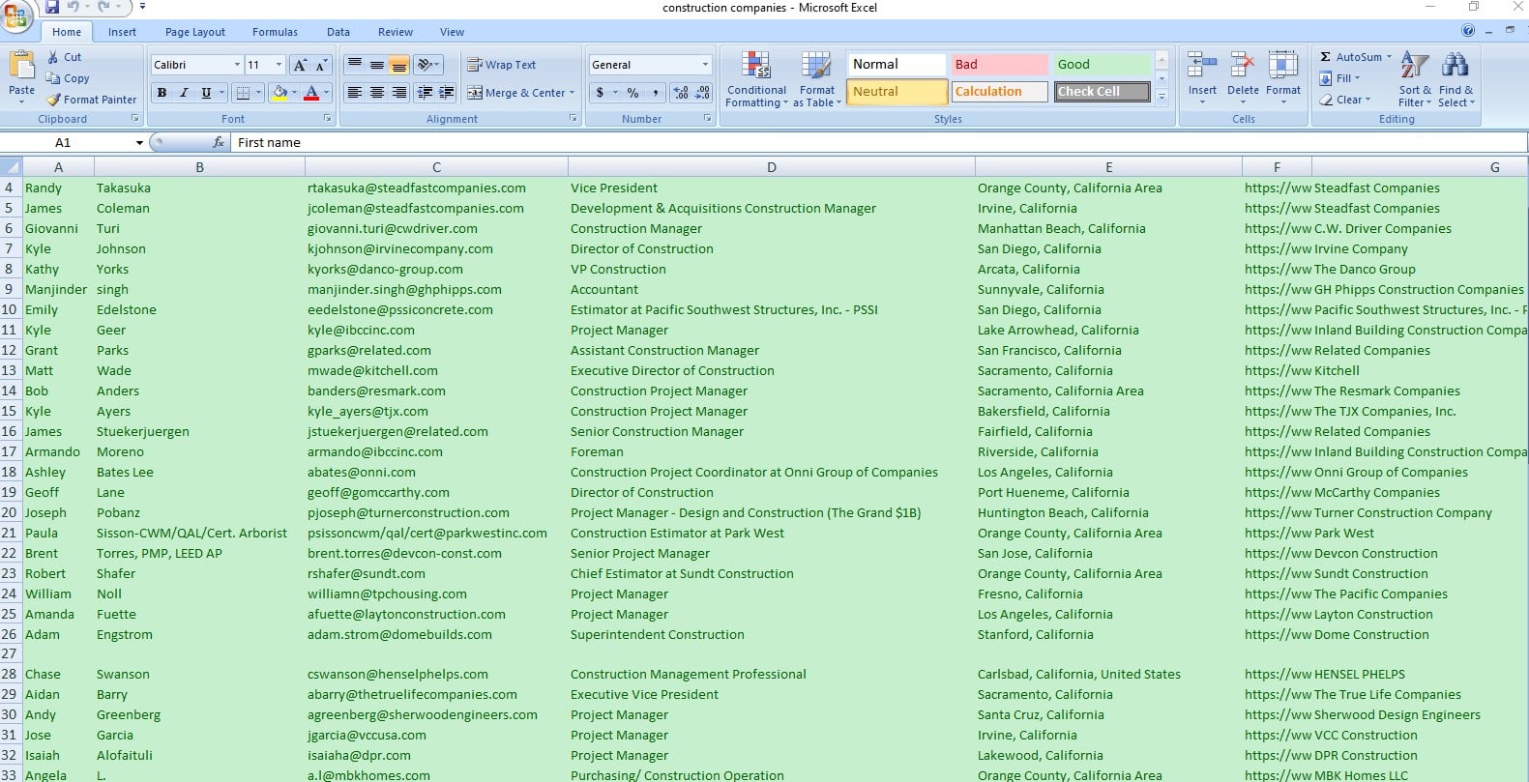Click the Sort & Filter icon
The width and height of the screenshot is (1529, 782).
tap(1414, 67)
